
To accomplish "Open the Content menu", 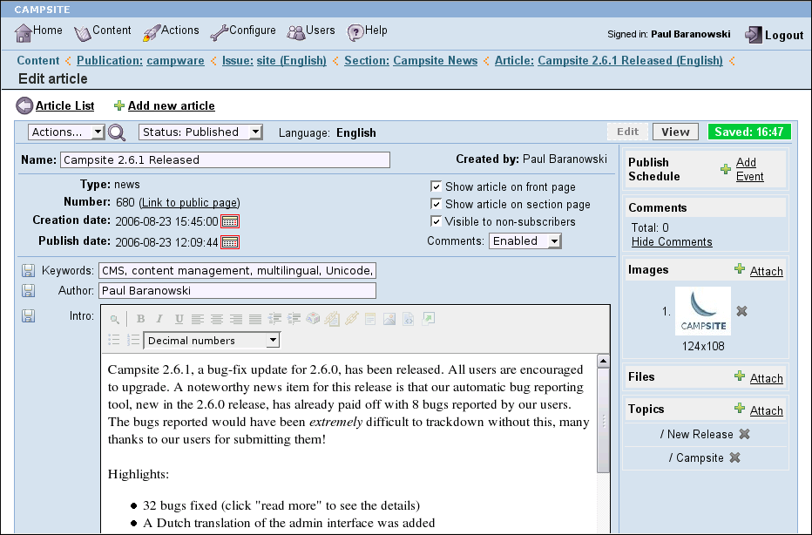I will [x=112, y=30].
